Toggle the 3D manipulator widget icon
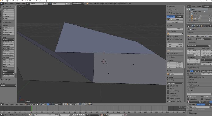Image resolution: width=212 pixels, height=116 pixels. (x=46, y=104)
